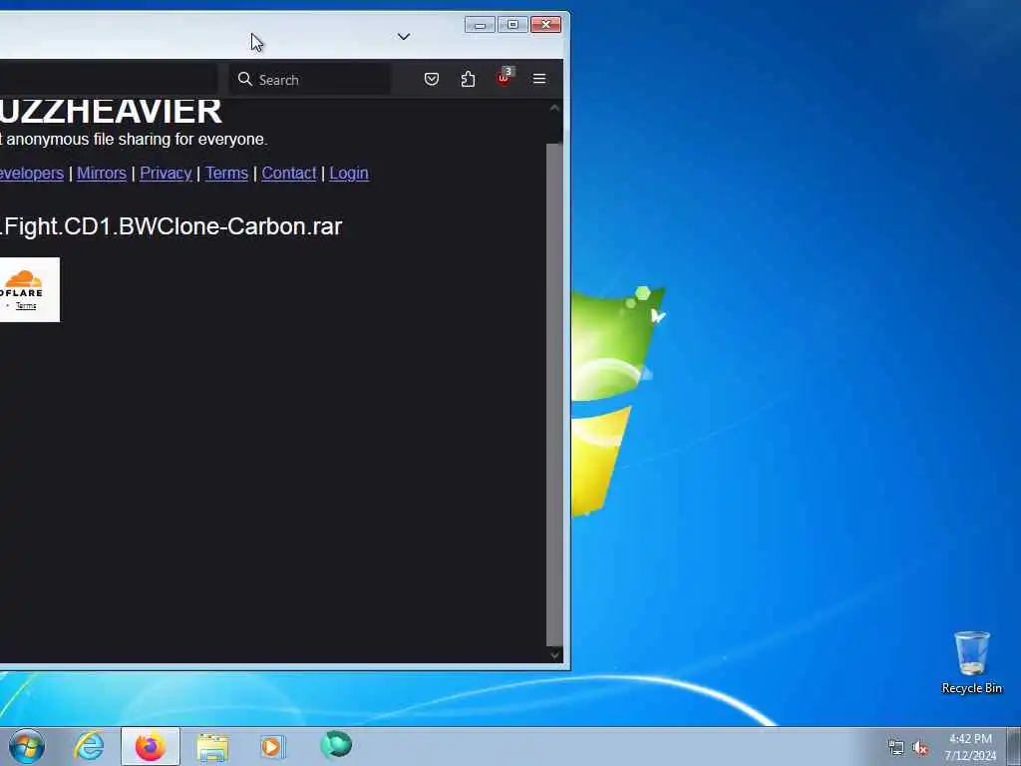This screenshot has width=1021, height=766.
Task: Open the taskbar clock showing 4:42 PM
Action: (970, 747)
